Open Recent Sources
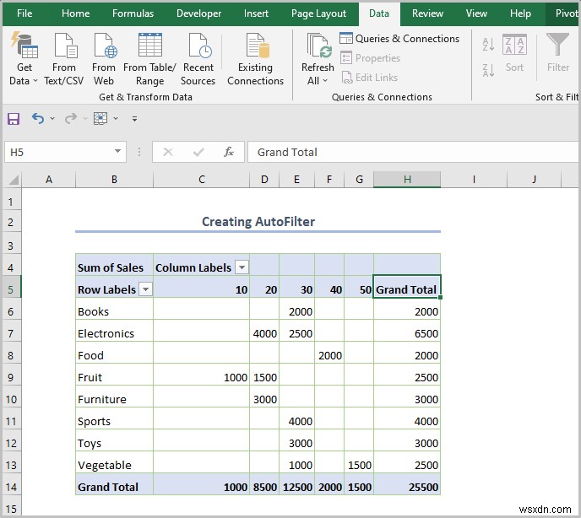 click(198, 59)
